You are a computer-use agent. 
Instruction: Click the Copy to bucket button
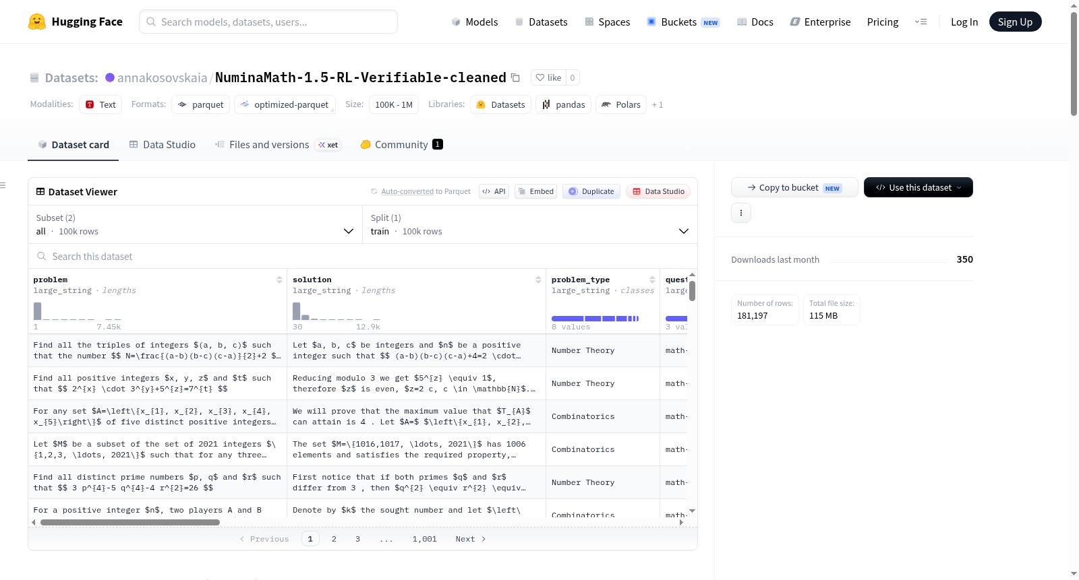click(x=794, y=187)
